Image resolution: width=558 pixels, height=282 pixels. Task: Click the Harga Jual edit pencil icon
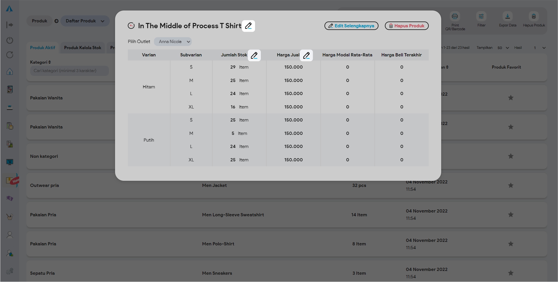coord(306,55)
